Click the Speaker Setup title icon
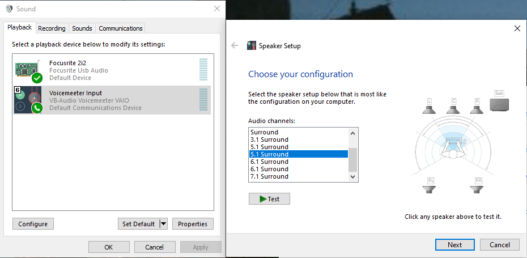Viewport: 527px width, 258px height. click(252, 45)
